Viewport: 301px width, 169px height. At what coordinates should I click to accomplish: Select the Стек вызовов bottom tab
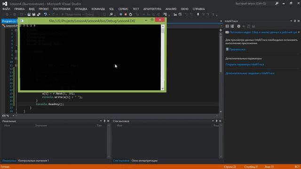[121, 161]
